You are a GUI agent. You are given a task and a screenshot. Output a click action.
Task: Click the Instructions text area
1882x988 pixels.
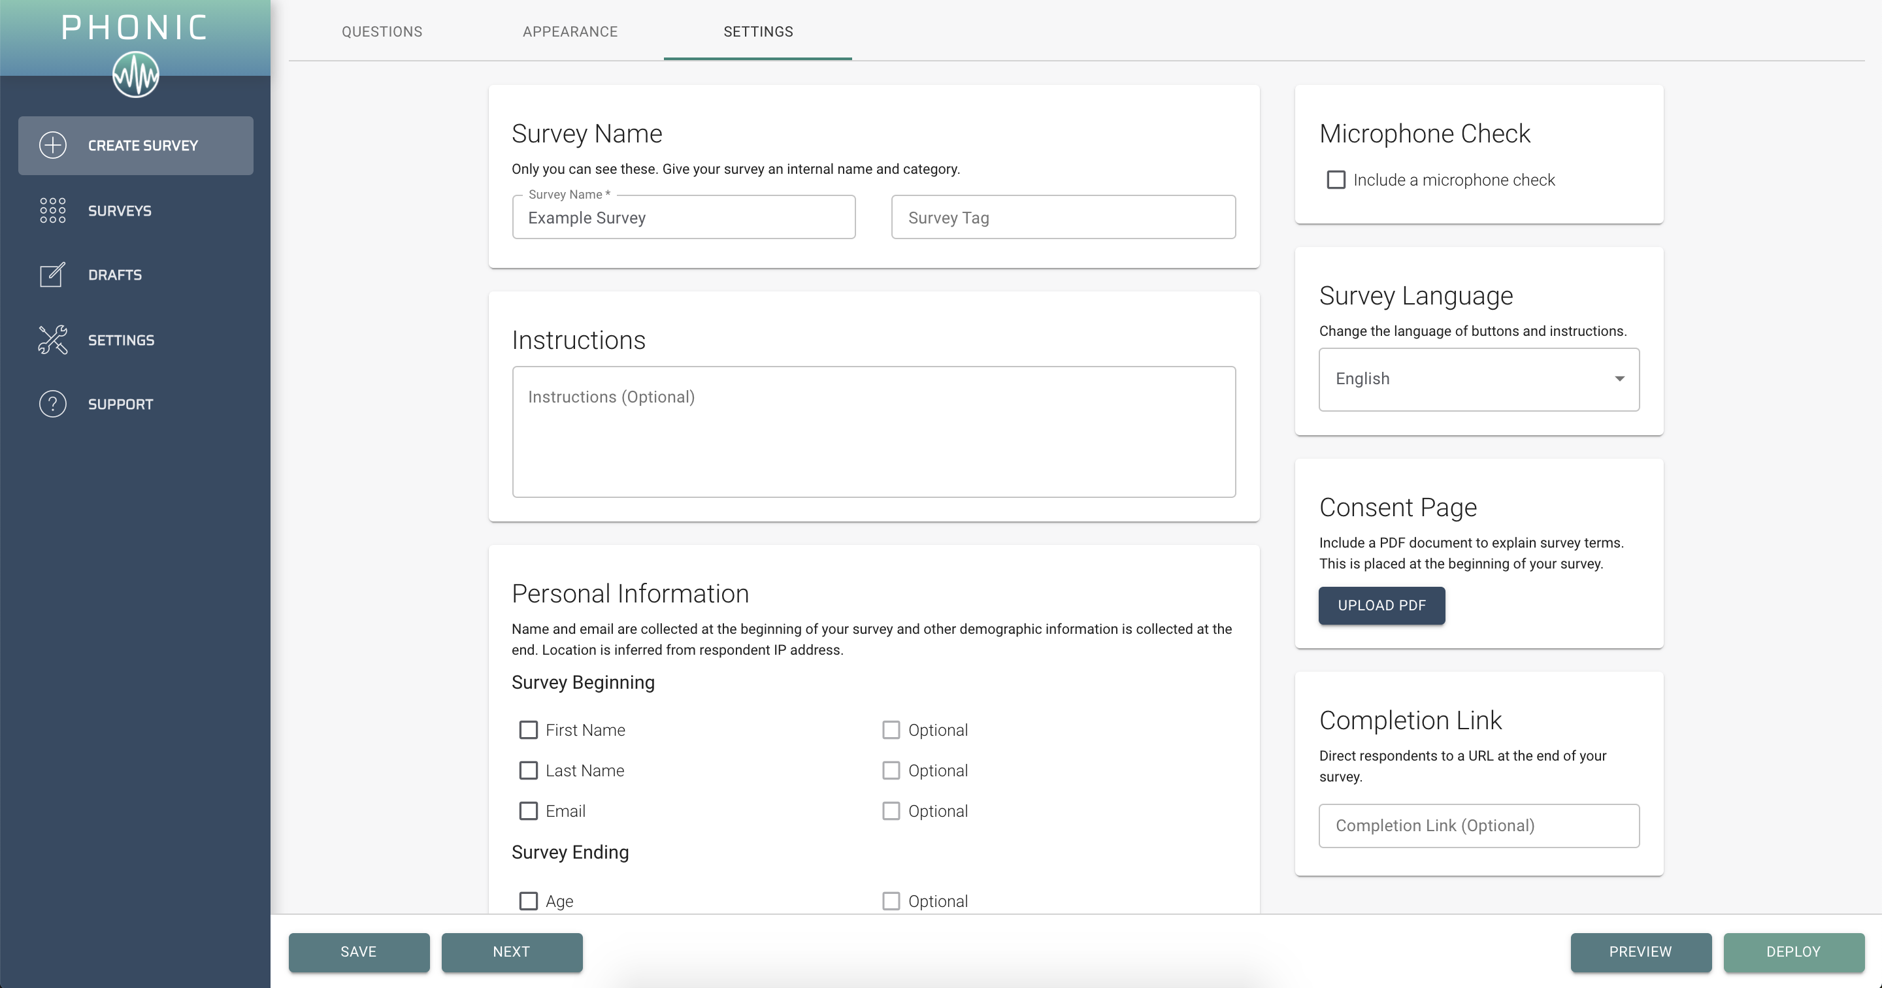(874, 433)
